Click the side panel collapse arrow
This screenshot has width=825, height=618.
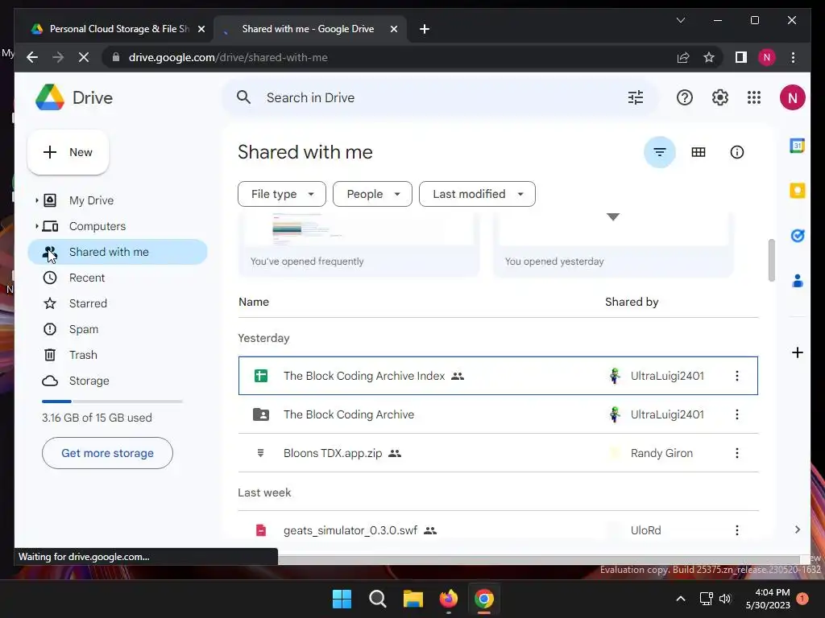pyautogui.click(x=797, y=529)
